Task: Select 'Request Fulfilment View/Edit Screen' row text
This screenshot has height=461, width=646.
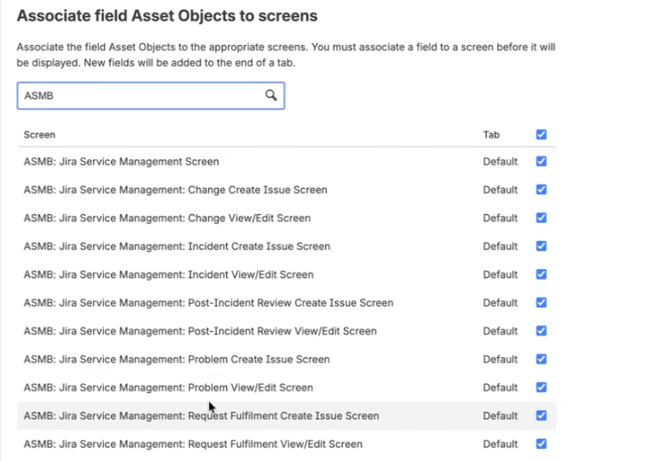Action: [193, 444]
